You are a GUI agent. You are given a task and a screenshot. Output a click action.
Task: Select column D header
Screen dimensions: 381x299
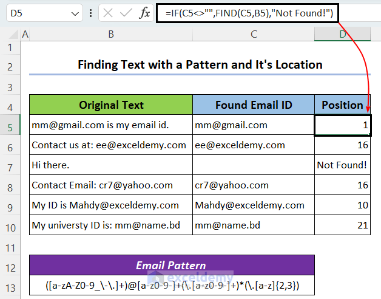pyautogui.click(x=342, y=34)
